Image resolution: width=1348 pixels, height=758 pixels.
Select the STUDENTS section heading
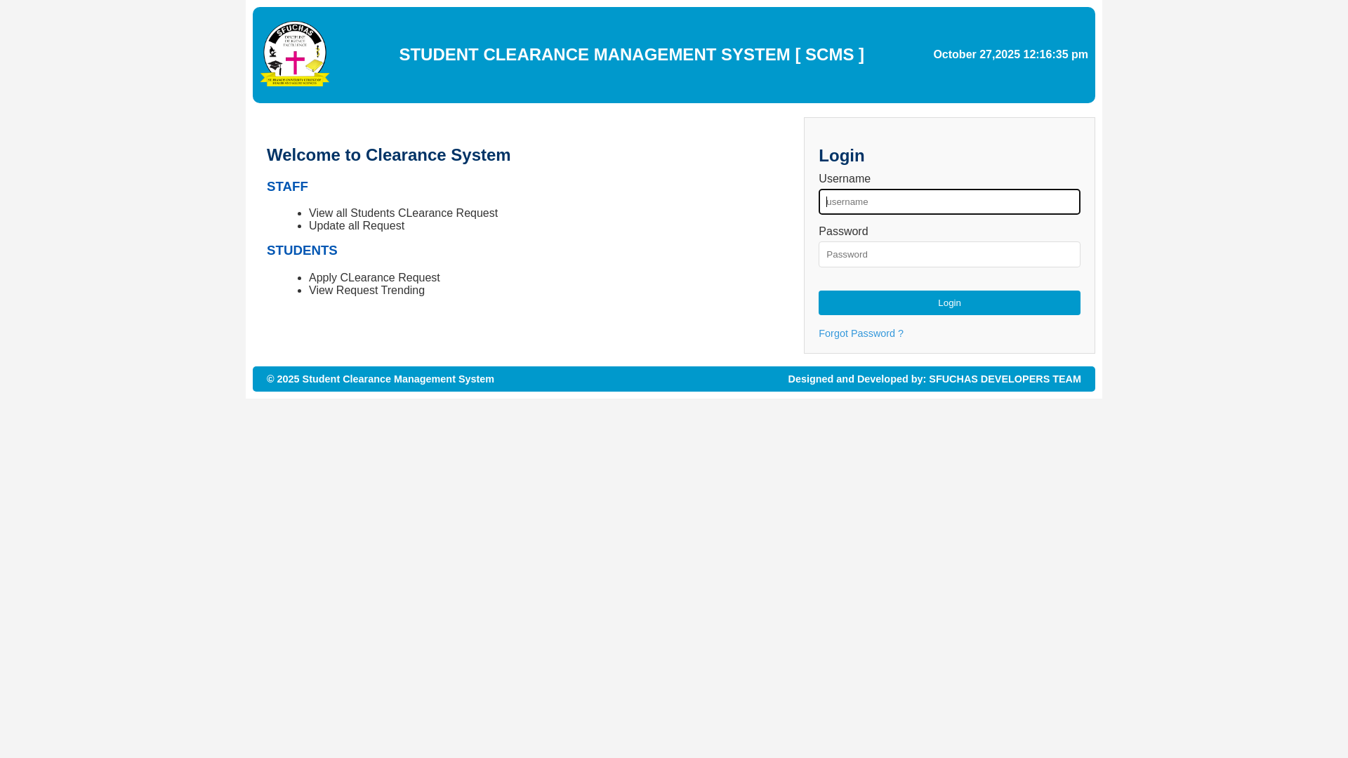pyautogui.click(x=302, y=251)
